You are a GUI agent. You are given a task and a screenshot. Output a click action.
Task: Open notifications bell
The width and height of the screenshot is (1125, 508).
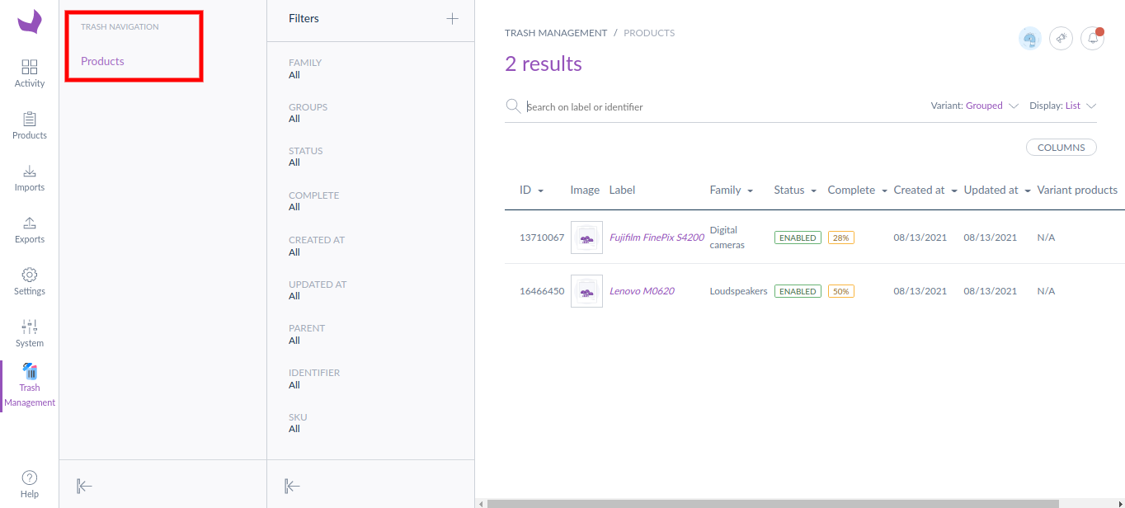coord(1092,38)
